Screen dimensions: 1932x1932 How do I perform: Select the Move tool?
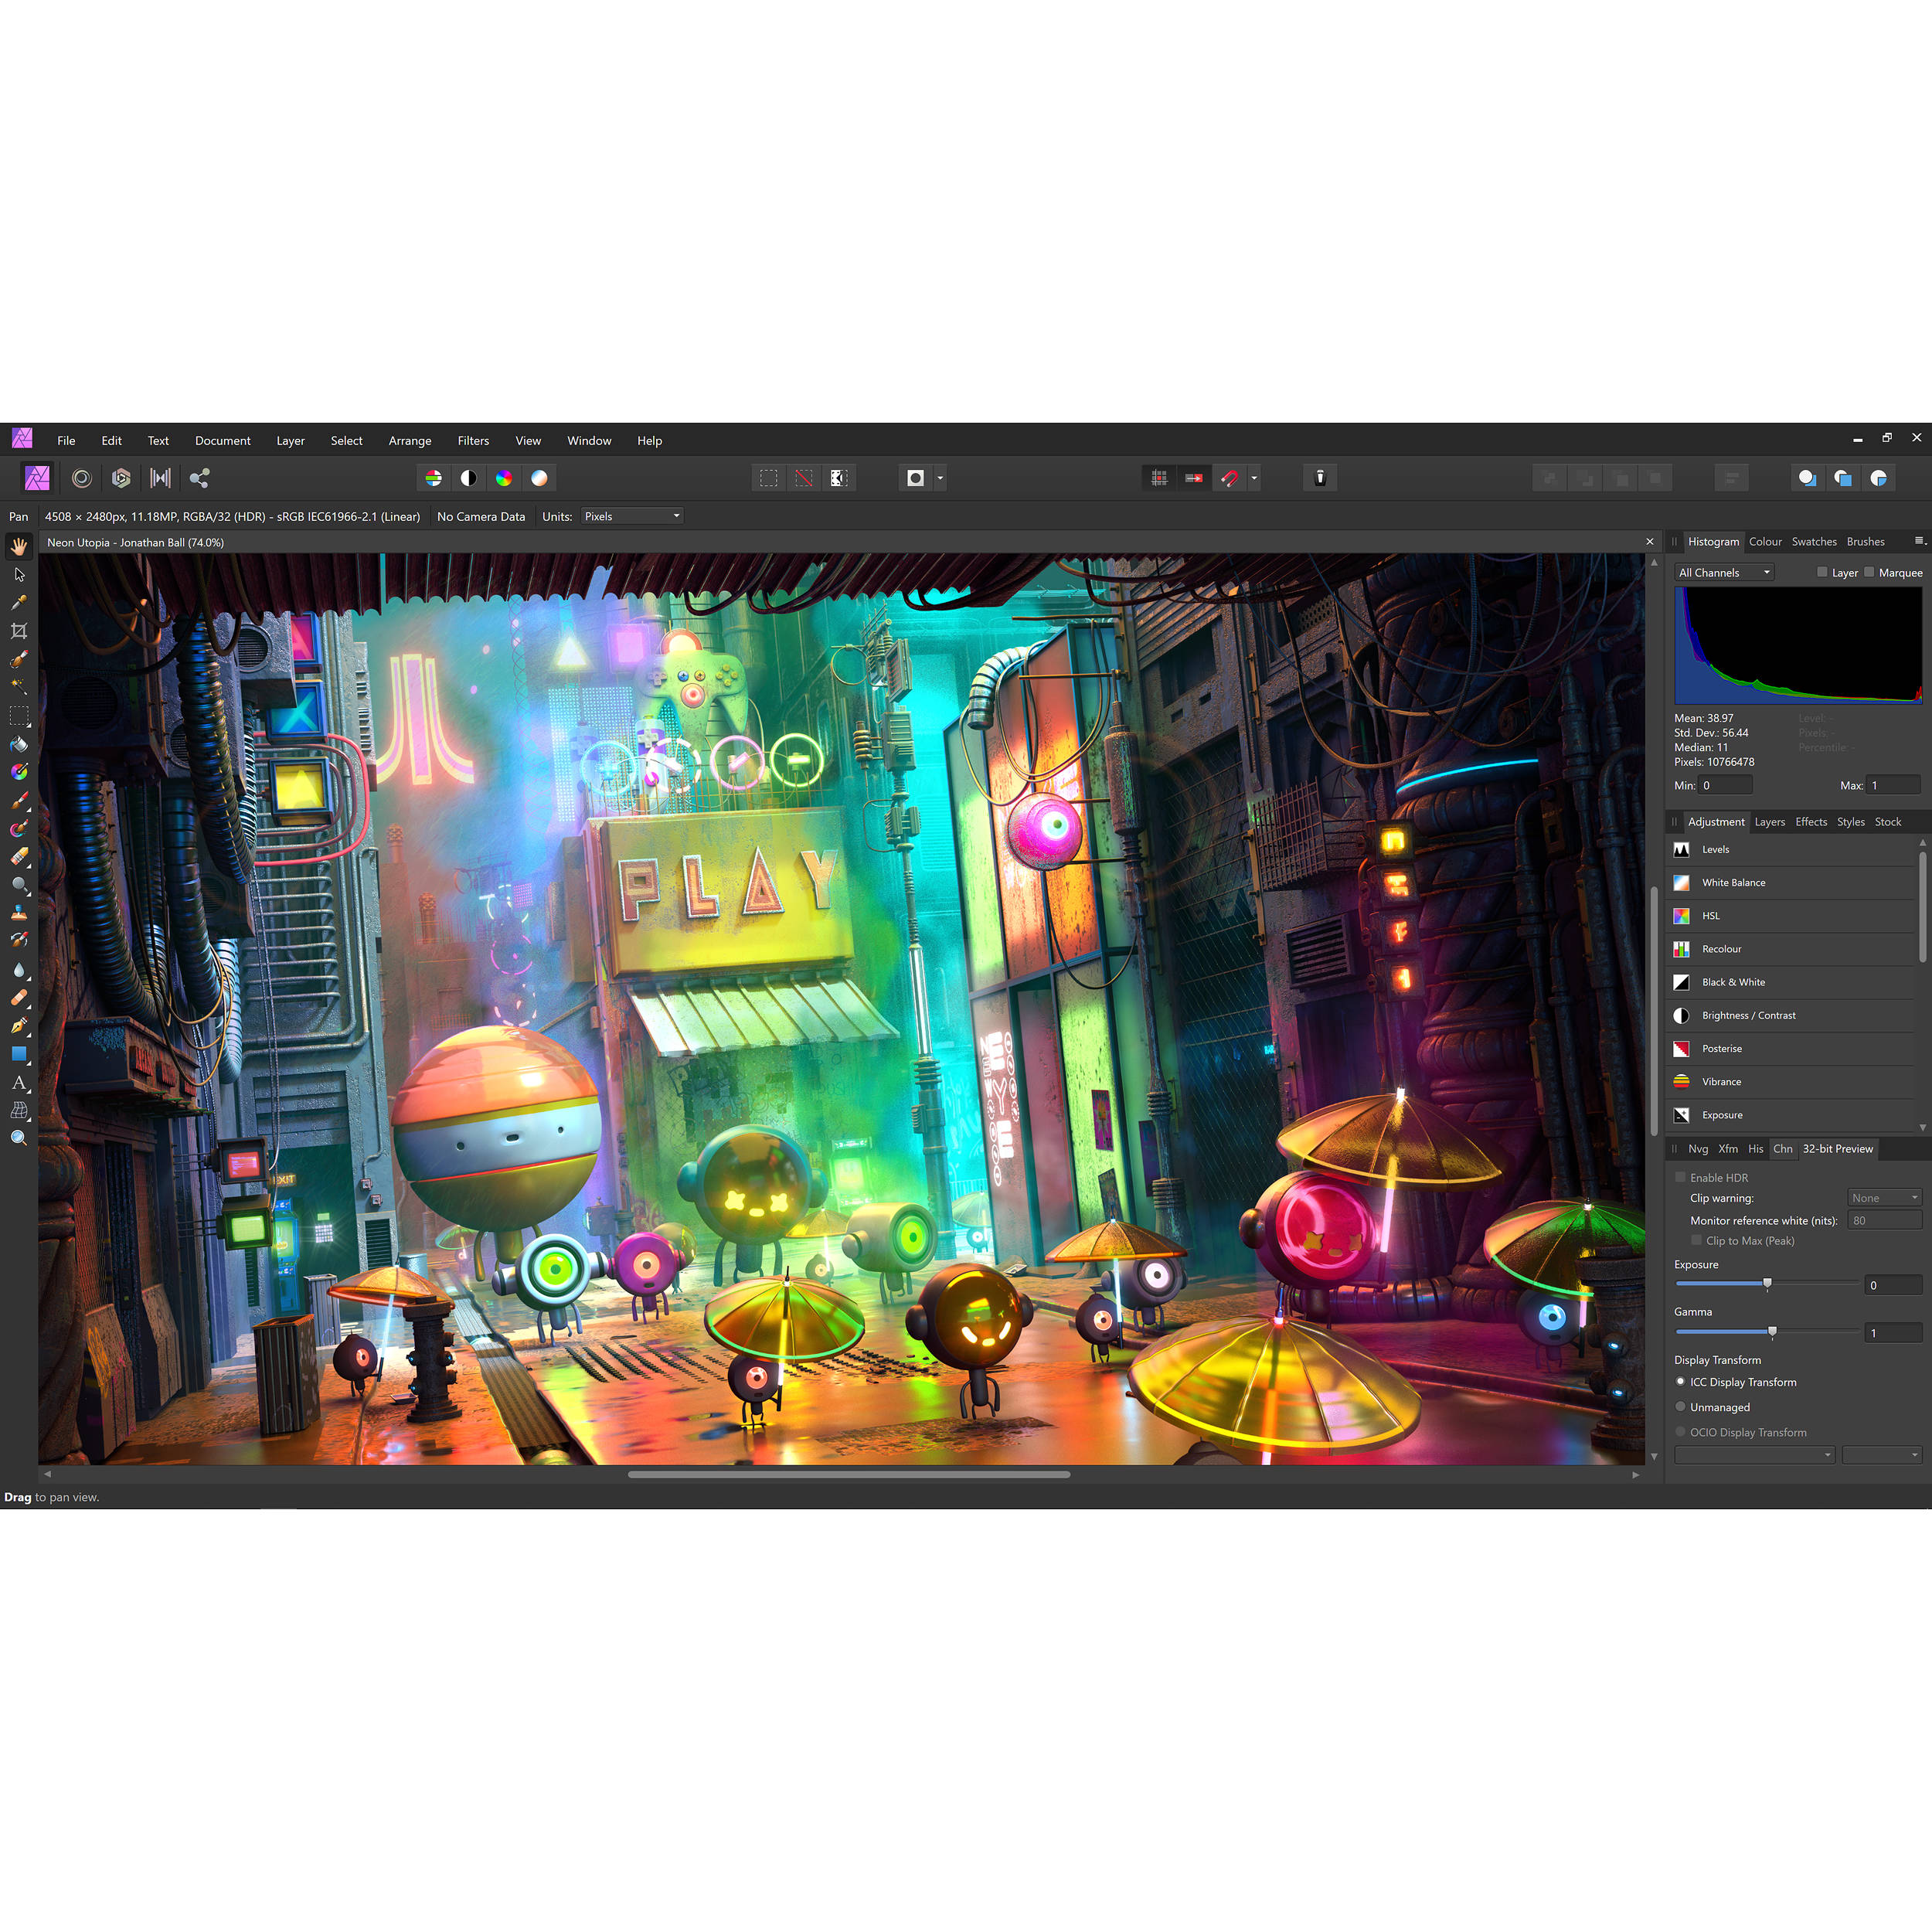[19, 576]
